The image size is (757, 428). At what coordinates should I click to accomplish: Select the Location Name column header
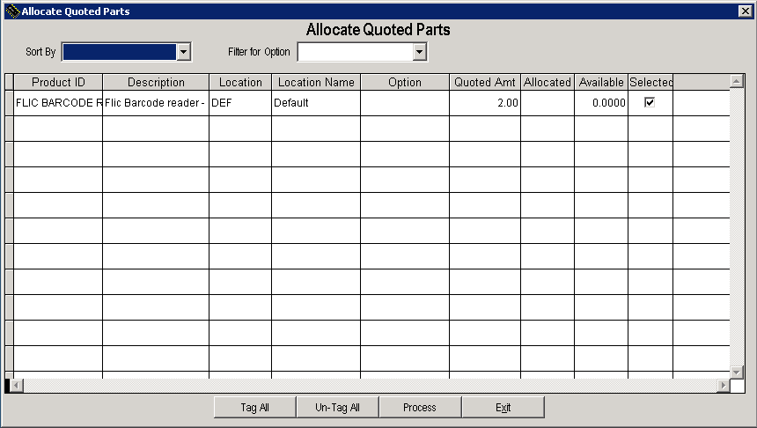(x=316, y=82)
